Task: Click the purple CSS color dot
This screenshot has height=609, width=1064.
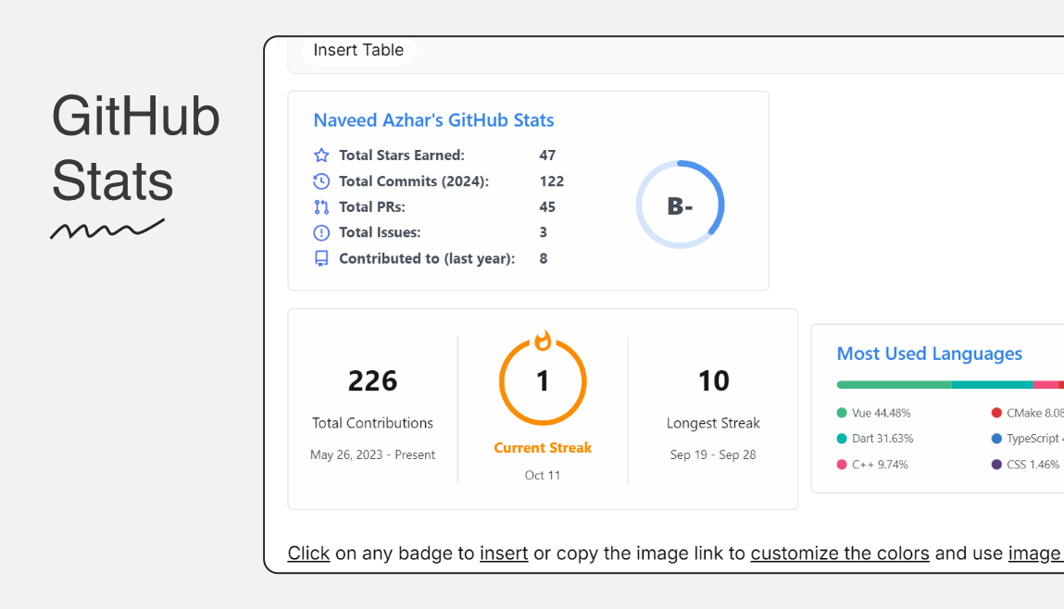Action: [996, 465]
